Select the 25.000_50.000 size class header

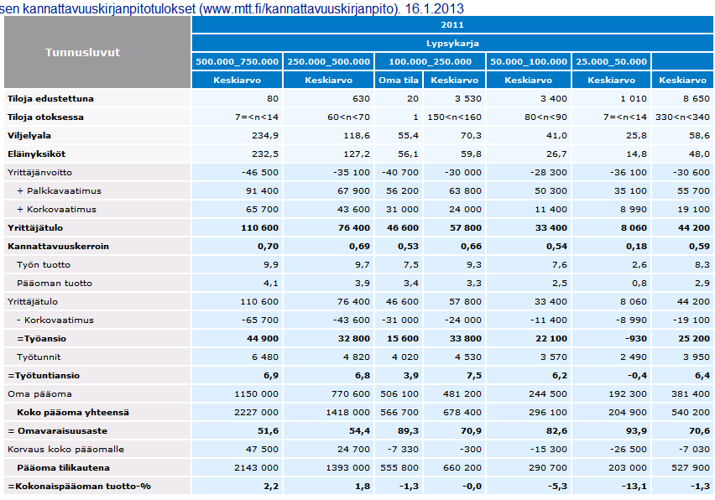coord(612,61)
